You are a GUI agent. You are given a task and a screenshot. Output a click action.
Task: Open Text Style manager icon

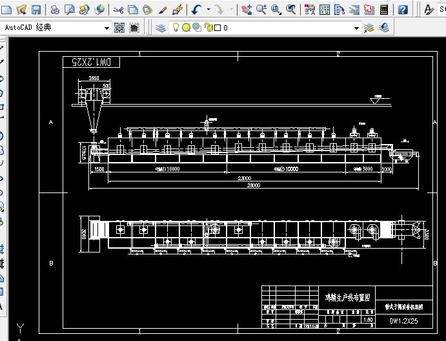click(429, 10)
